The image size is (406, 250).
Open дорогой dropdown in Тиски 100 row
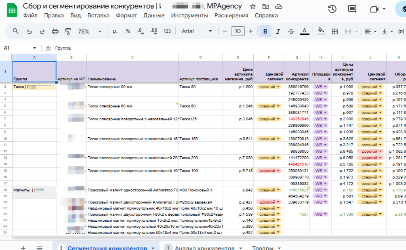point(269,171)
